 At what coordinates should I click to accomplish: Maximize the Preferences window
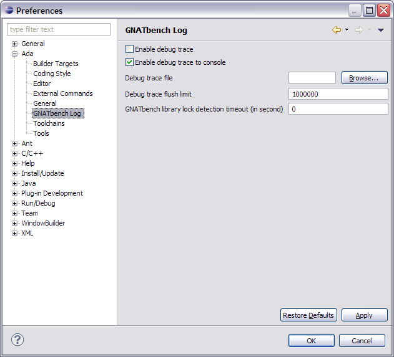point(369,11)
